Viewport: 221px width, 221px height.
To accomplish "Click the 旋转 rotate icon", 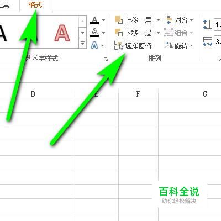I will (169, 45).
